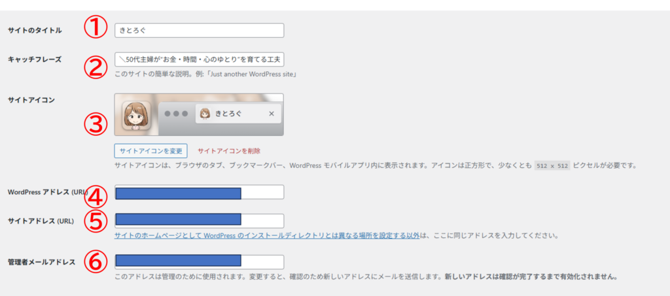Focus the サイトのタイトル text field
This screenshot has height=296, width=670.
click(199, 30)
